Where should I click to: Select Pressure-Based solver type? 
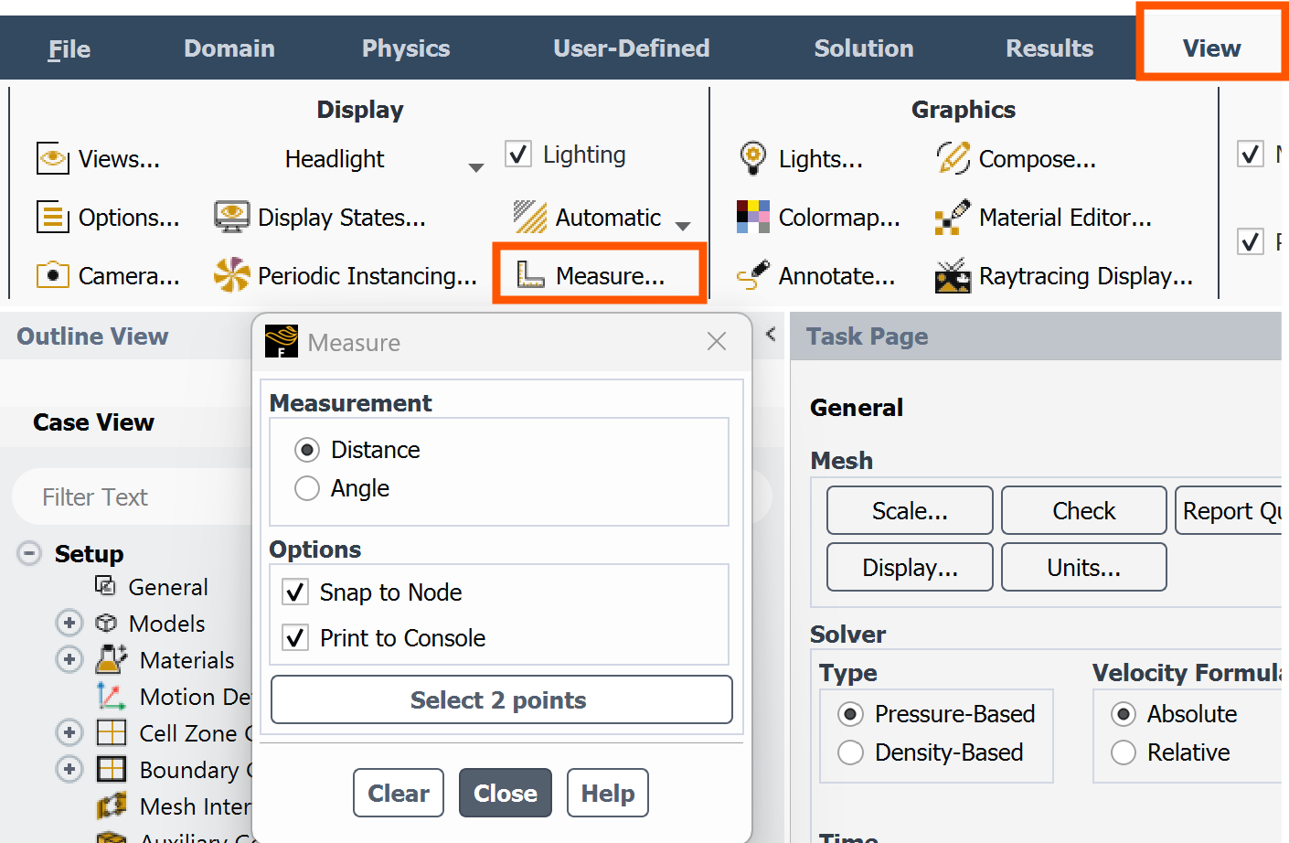pyautogui.click(x=850, y=714)
